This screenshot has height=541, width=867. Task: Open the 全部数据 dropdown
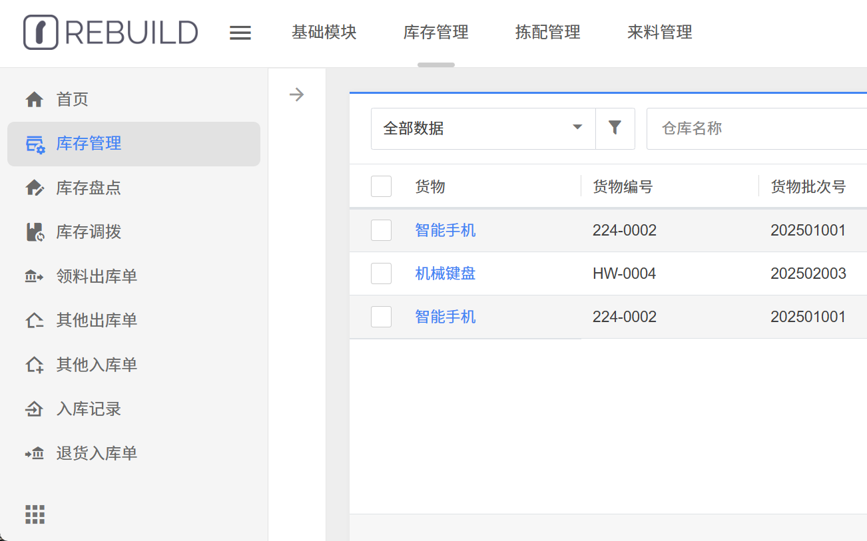click(x=483, y=128)
